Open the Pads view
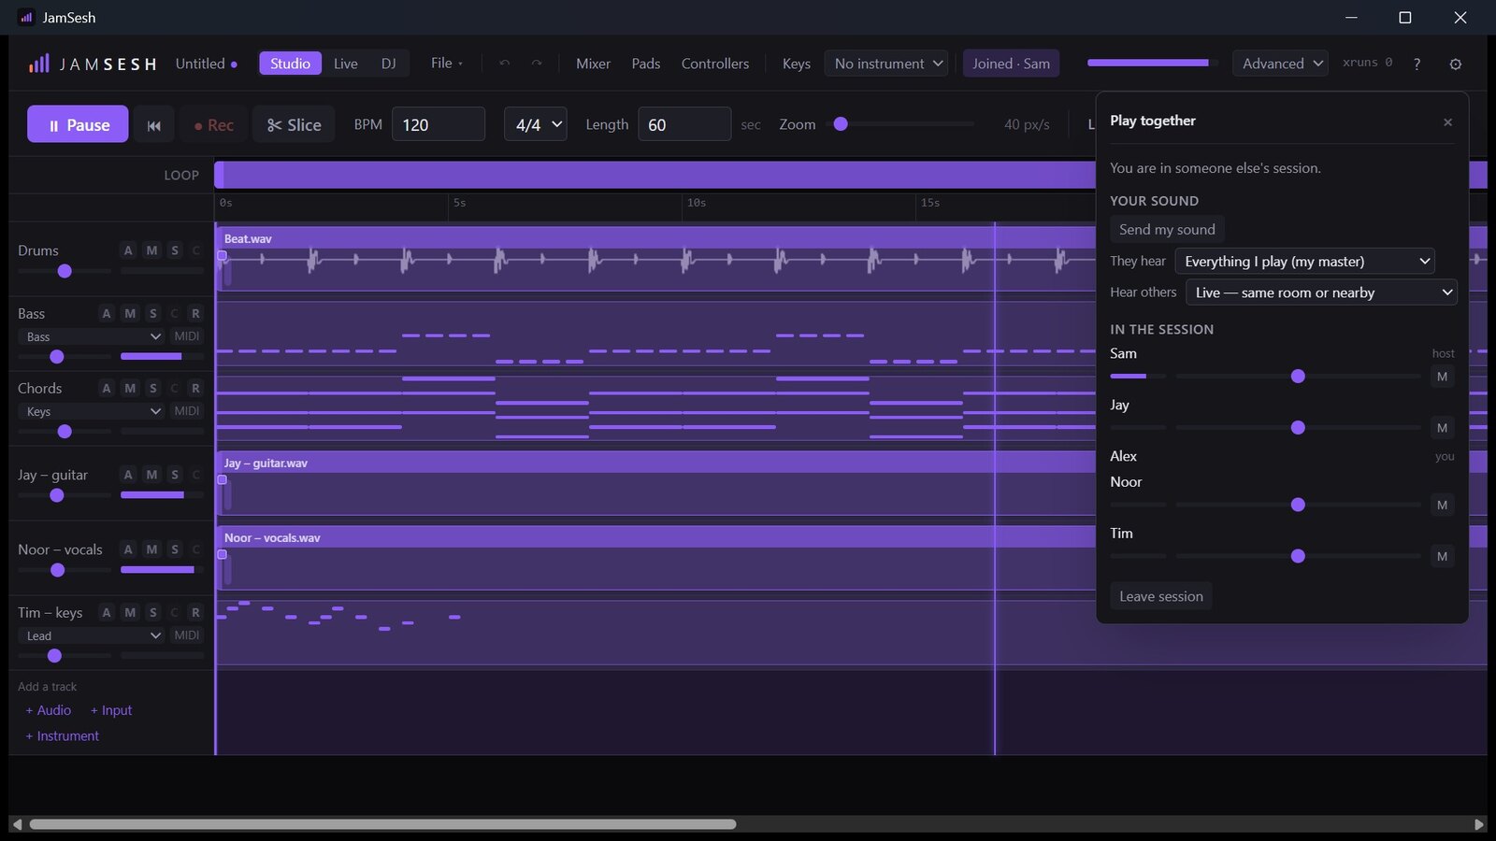Viewport: 1496px width, 841px height. point(646,64)
